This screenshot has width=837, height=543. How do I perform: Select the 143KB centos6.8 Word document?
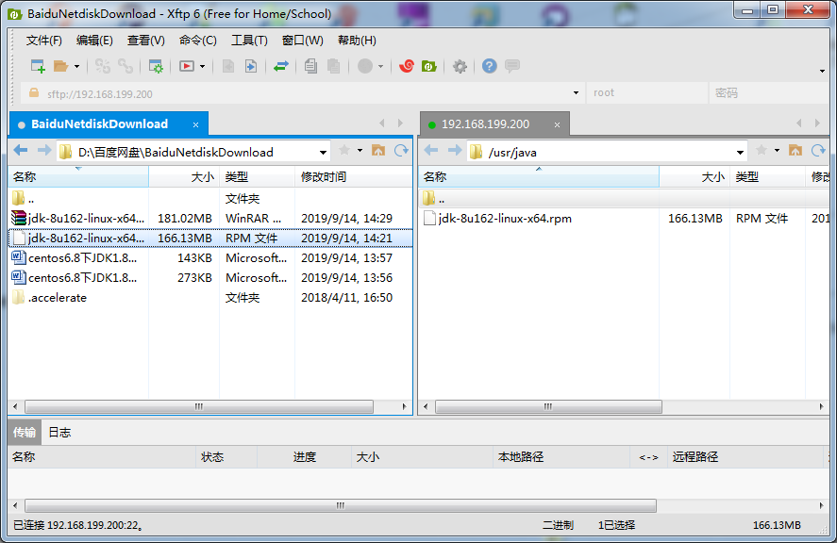coord(210,258)
